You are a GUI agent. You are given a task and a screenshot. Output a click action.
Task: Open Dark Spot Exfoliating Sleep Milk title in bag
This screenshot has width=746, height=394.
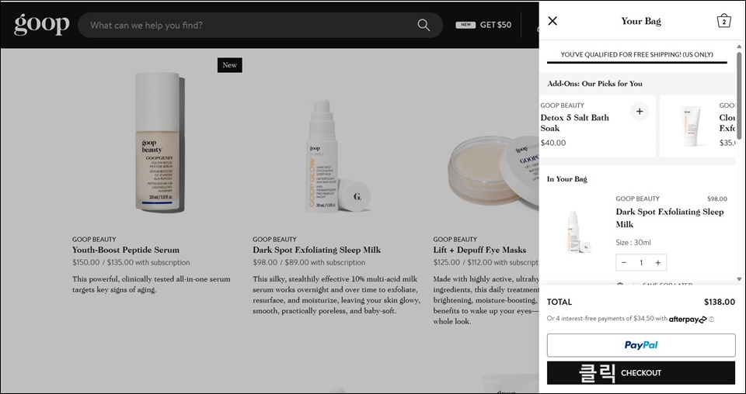point(669,218)
